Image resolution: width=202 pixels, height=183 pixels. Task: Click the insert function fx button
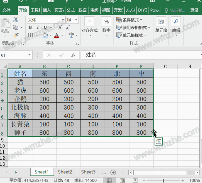(x=73, y=55)
